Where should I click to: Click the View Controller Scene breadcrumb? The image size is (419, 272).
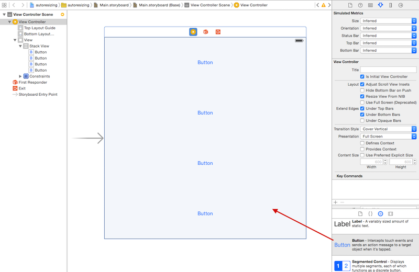pos(207,5)
